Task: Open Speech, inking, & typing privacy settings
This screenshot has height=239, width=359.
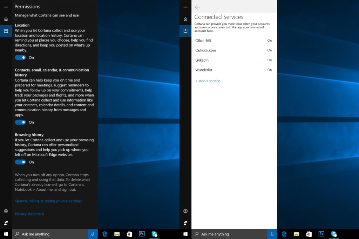Action: 48,201
